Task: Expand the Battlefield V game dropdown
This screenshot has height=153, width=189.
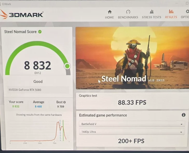Action: click(132, 124)
